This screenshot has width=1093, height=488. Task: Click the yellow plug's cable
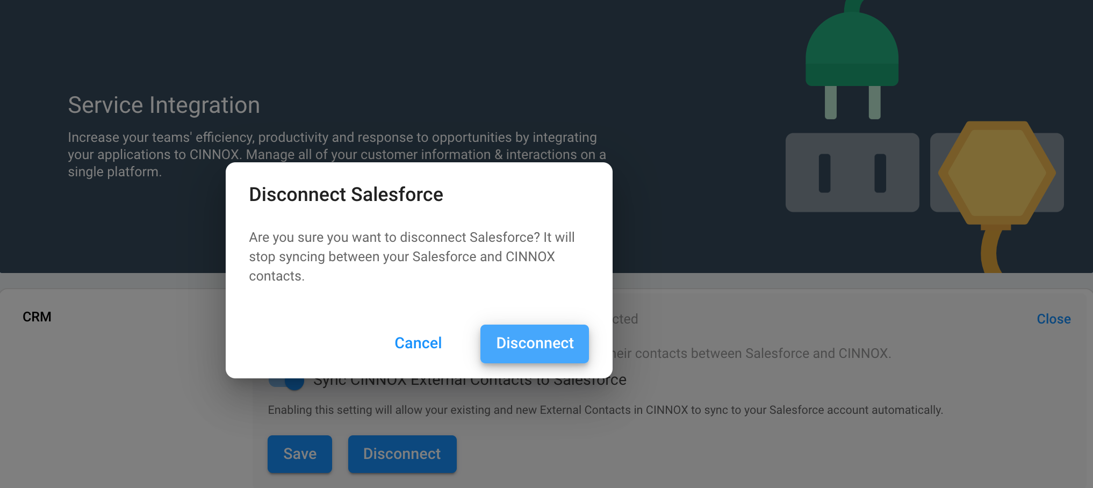point(990,250)
